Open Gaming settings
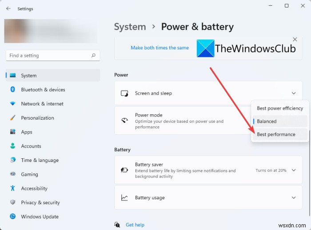The image size is (311, 230). (53, 174)
